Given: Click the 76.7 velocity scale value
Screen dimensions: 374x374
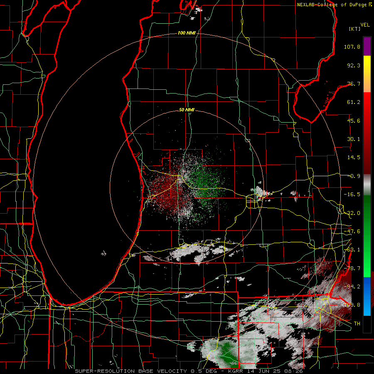Looking at the screenshot, I should pos(354,84).
